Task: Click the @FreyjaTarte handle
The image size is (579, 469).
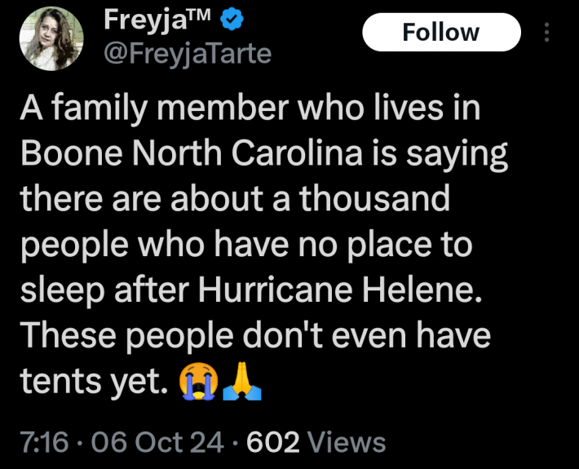Action: [x=187, y=54]
